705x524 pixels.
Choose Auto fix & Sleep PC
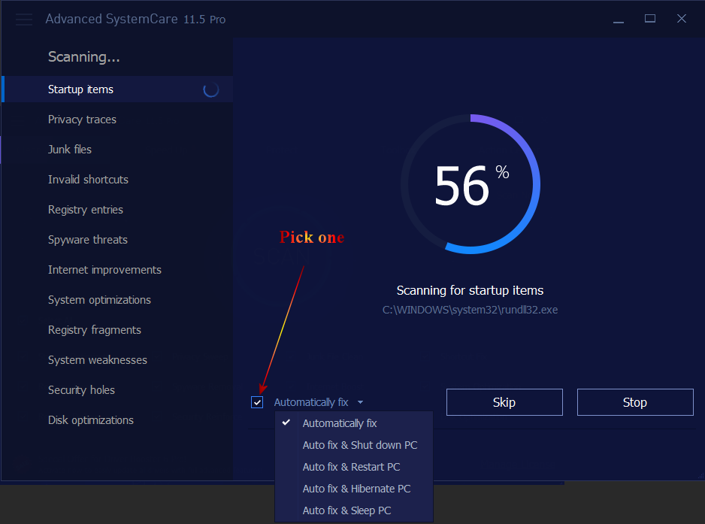pyautogui.click(x=354, y=510)
